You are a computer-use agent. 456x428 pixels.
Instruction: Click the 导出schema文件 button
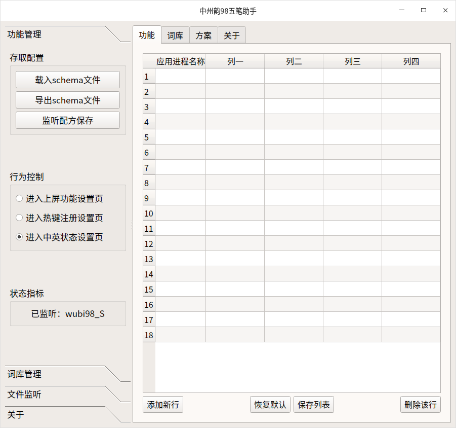(67, 100)
